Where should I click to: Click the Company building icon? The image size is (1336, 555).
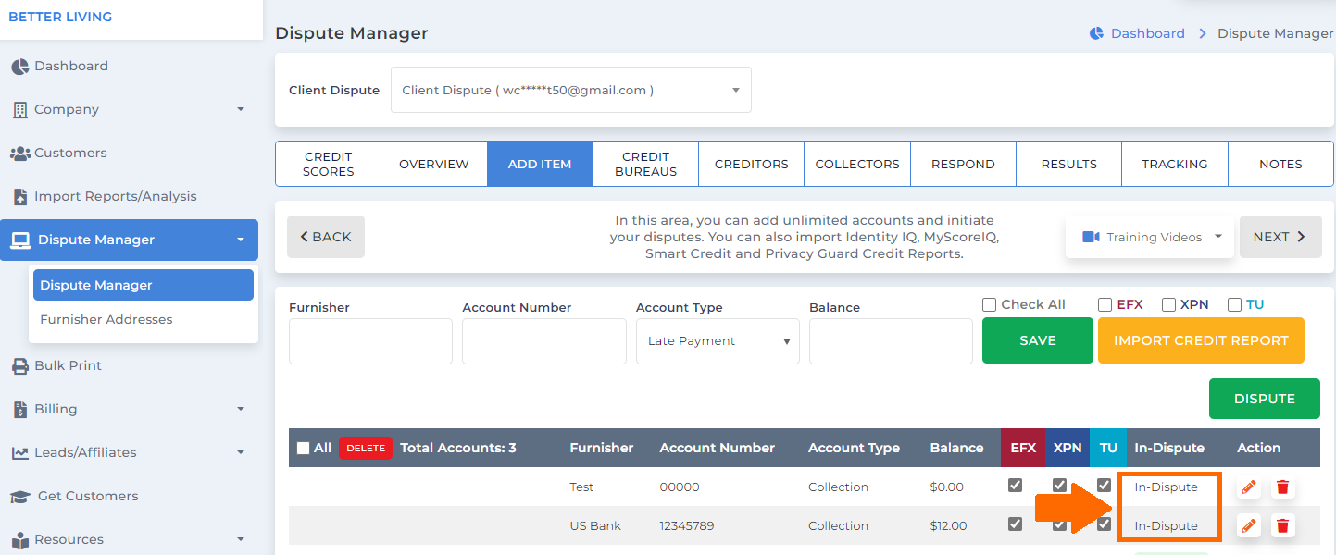[x=19, y=110]
